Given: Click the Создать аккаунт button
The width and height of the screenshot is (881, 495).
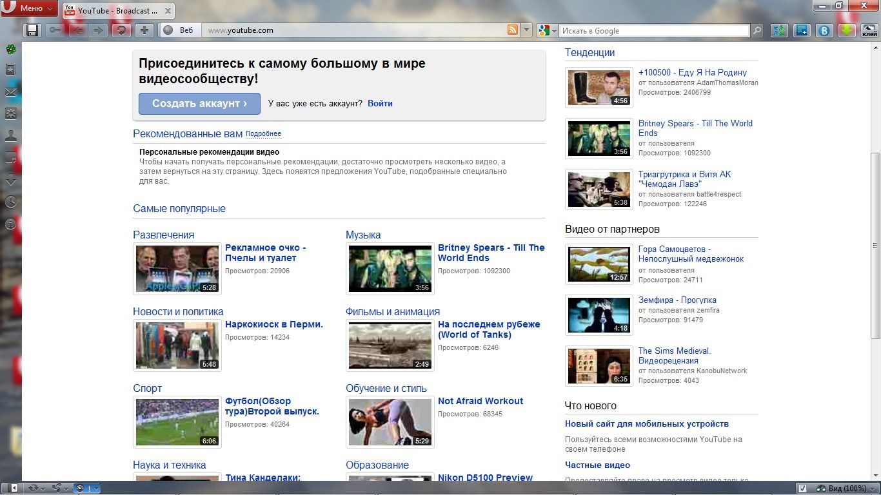Looking at the screenshot, I should pos(199,103).
